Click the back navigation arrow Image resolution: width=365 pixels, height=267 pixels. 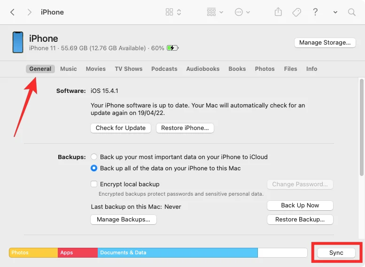[x=12, y=12]
